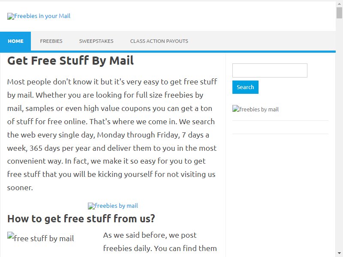This screenshot has width=343, height=257.
Task: Click the broken icon of the centered freebies by mail image
Action: tap(91, 206)
